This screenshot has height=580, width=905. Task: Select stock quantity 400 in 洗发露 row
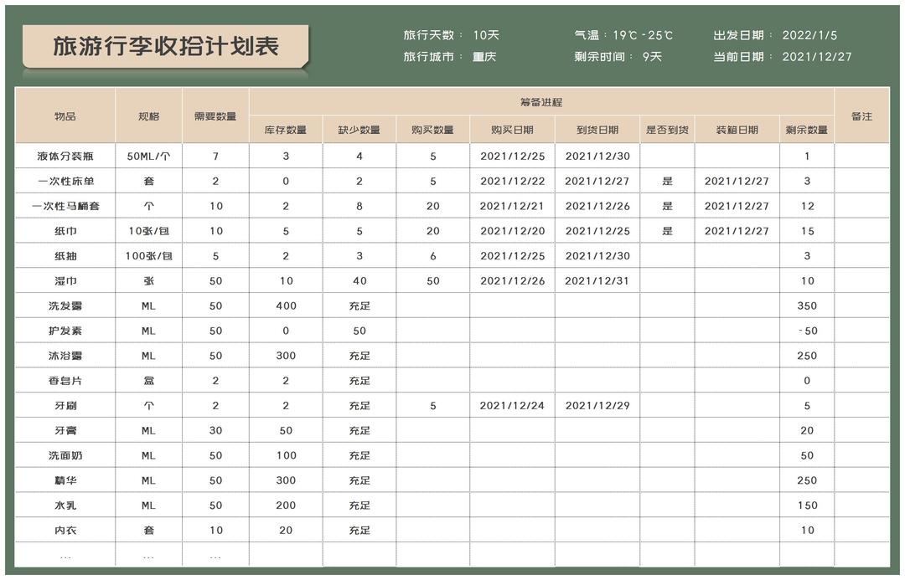[286, 305]
